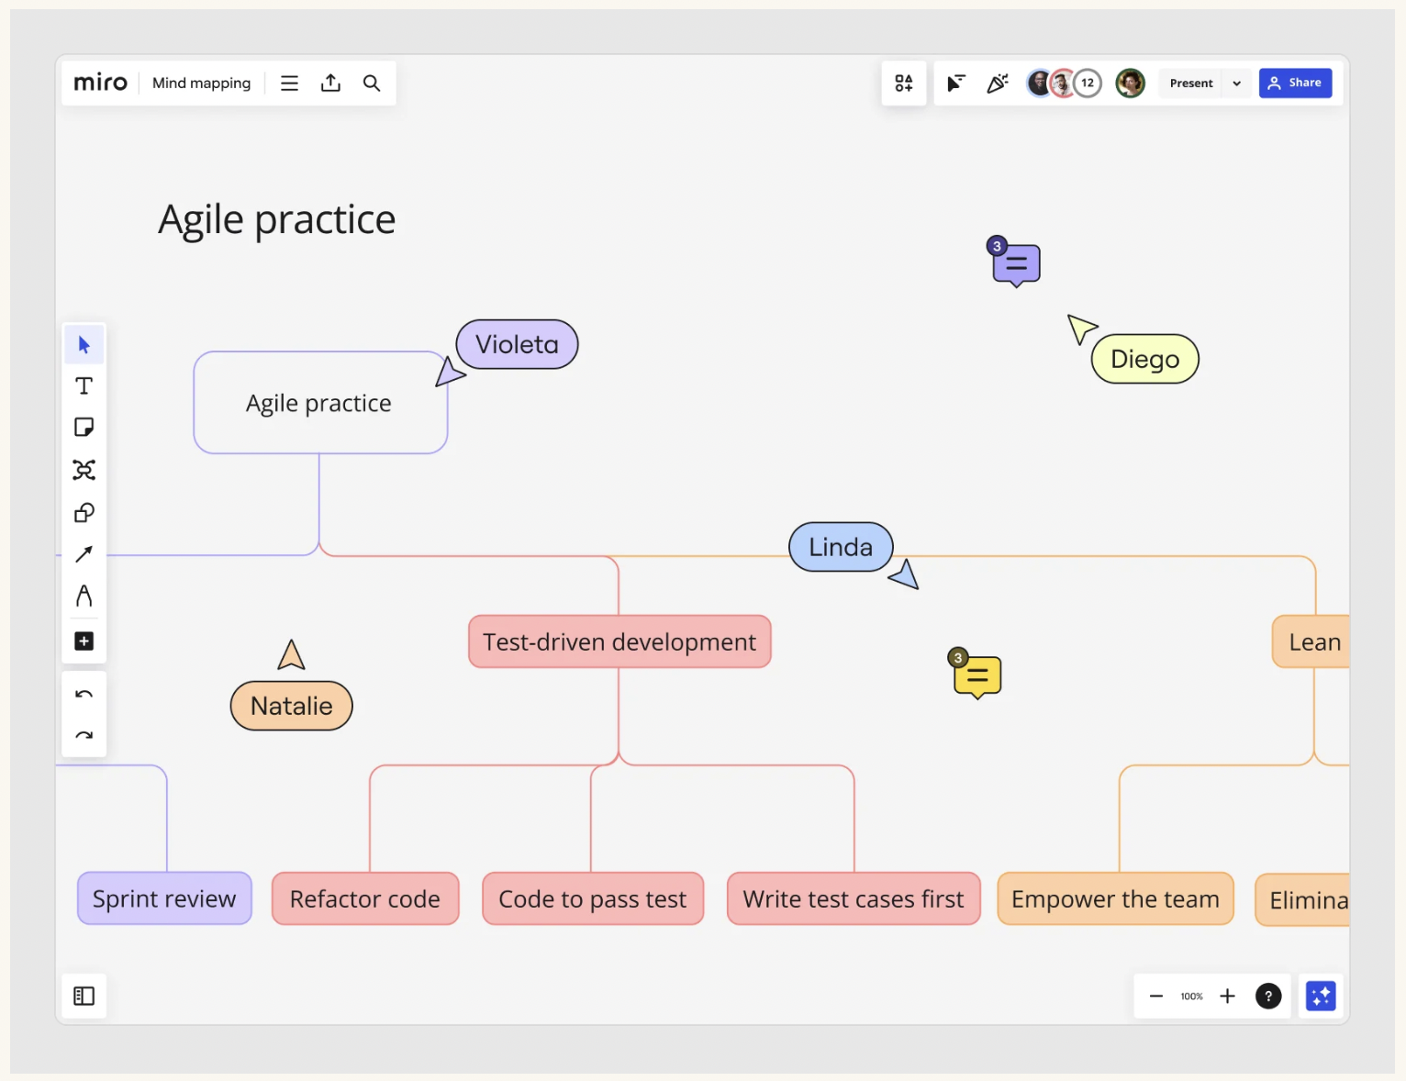The width and height of the screenshot is (1406, 1081).
Task: Select the Empower the team node
Action: (1115, 898)
